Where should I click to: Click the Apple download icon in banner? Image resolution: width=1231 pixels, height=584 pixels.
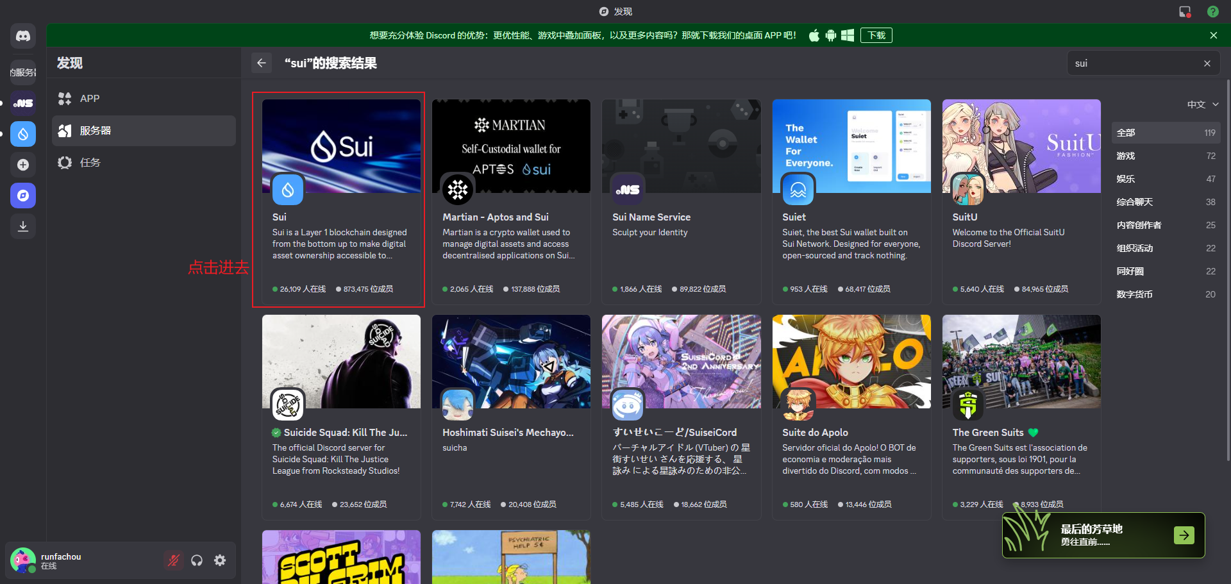(x=814, y=35)
